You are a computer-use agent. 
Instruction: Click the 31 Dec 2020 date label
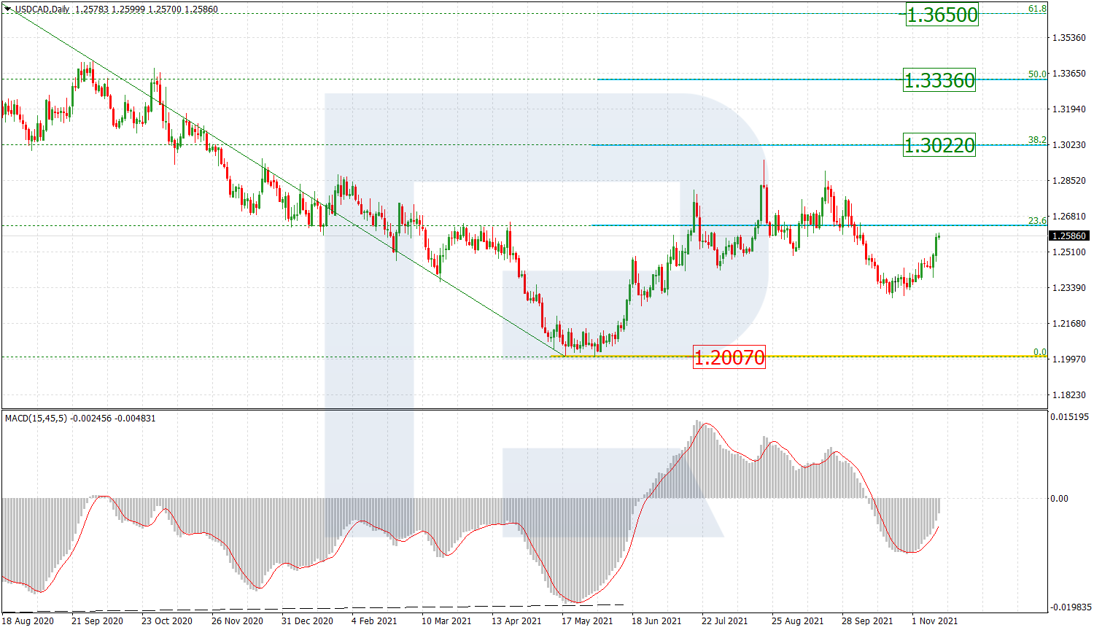[307, 621]
